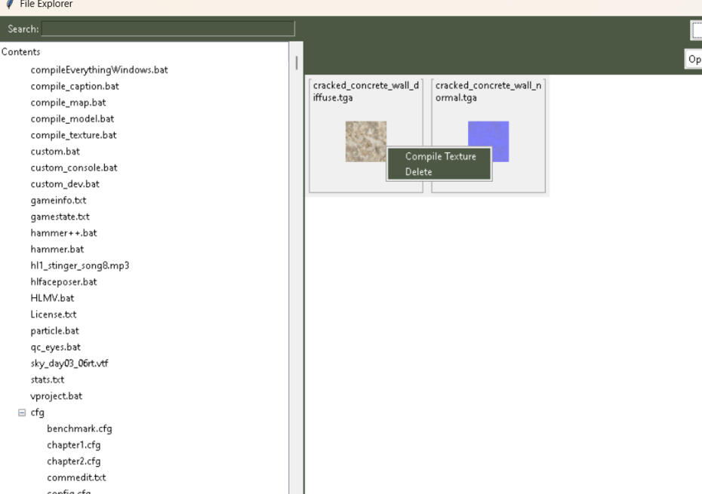Click the partially visible Op button
Viewport: 702px width, 494px height.
tap(694, 59)
